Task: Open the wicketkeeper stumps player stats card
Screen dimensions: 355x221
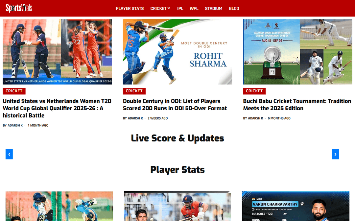Action: (x=59, y=206)
